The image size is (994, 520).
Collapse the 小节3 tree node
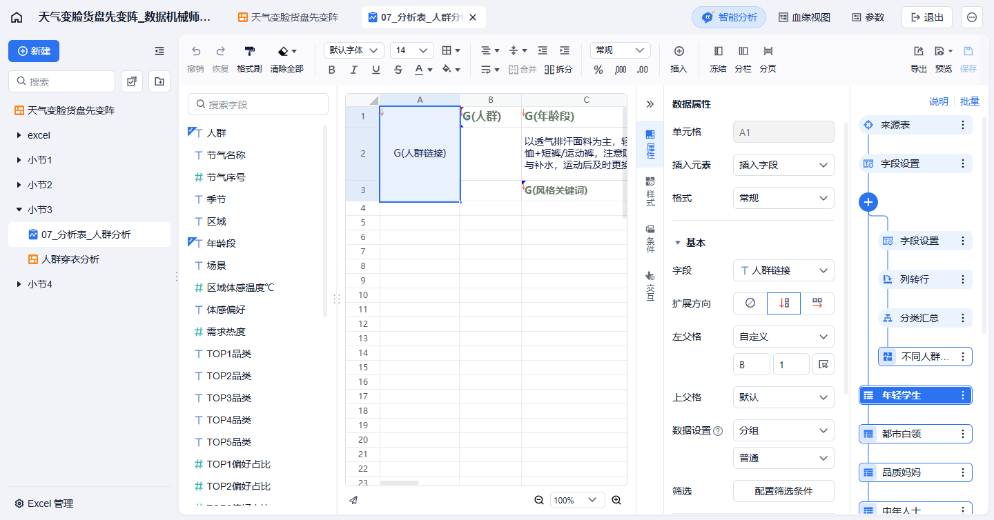pos(19,210)
